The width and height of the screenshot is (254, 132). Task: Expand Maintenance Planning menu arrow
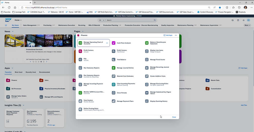(196, 25)
